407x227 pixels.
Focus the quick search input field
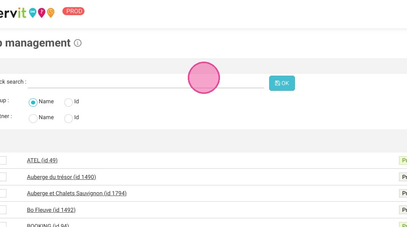(x=146, y=83)
